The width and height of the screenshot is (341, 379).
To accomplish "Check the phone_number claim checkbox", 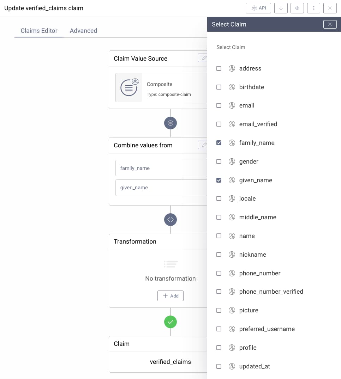I will 219,273.
